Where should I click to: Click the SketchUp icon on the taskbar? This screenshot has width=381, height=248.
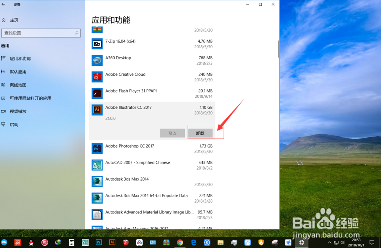(126, 242)
